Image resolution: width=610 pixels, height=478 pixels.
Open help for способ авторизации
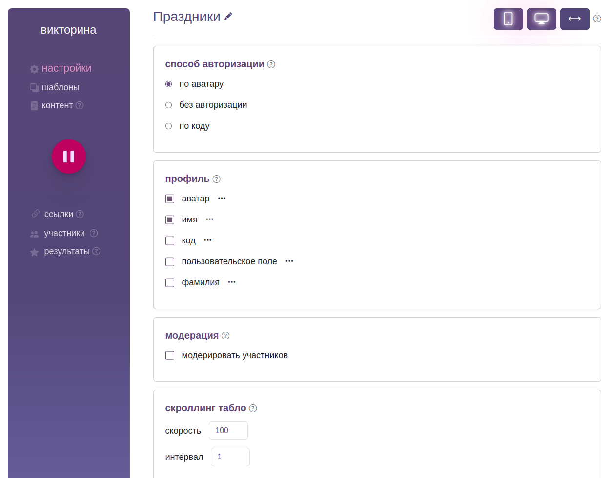pyautogui.click(x=271, y=64)
